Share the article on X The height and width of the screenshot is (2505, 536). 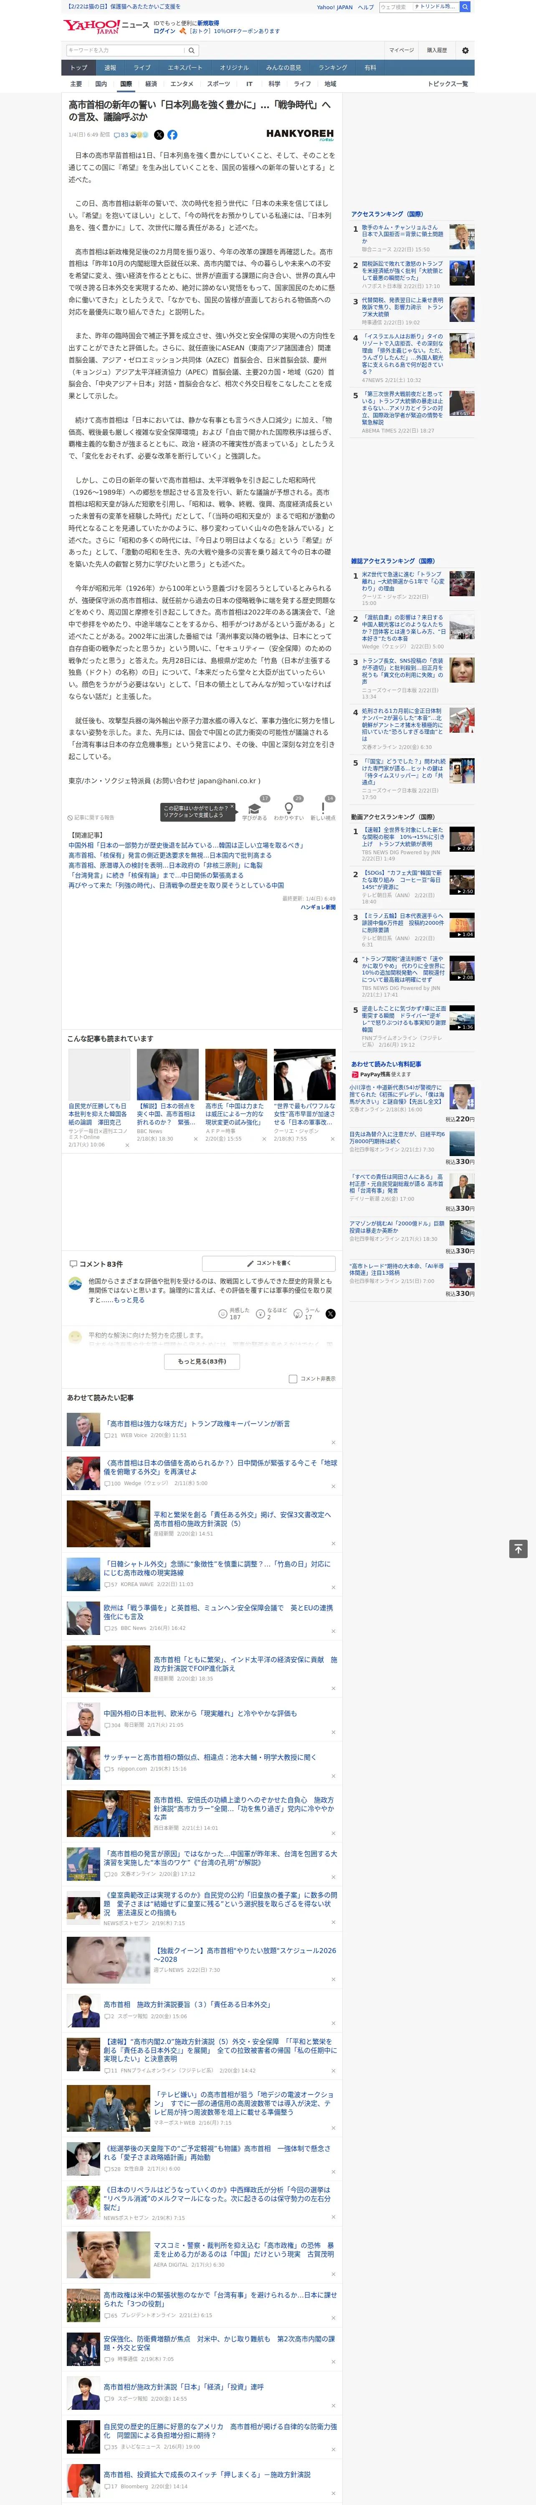[159, 135]
